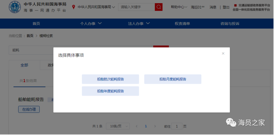Open the 中华人民共和国海事局 region selector

tap(96, 7)
